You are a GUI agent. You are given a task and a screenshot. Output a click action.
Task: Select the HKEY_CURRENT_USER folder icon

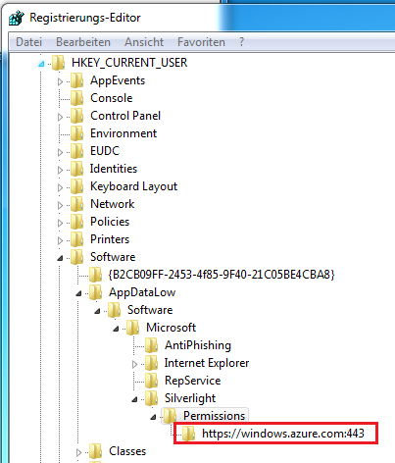coord(59,63)
